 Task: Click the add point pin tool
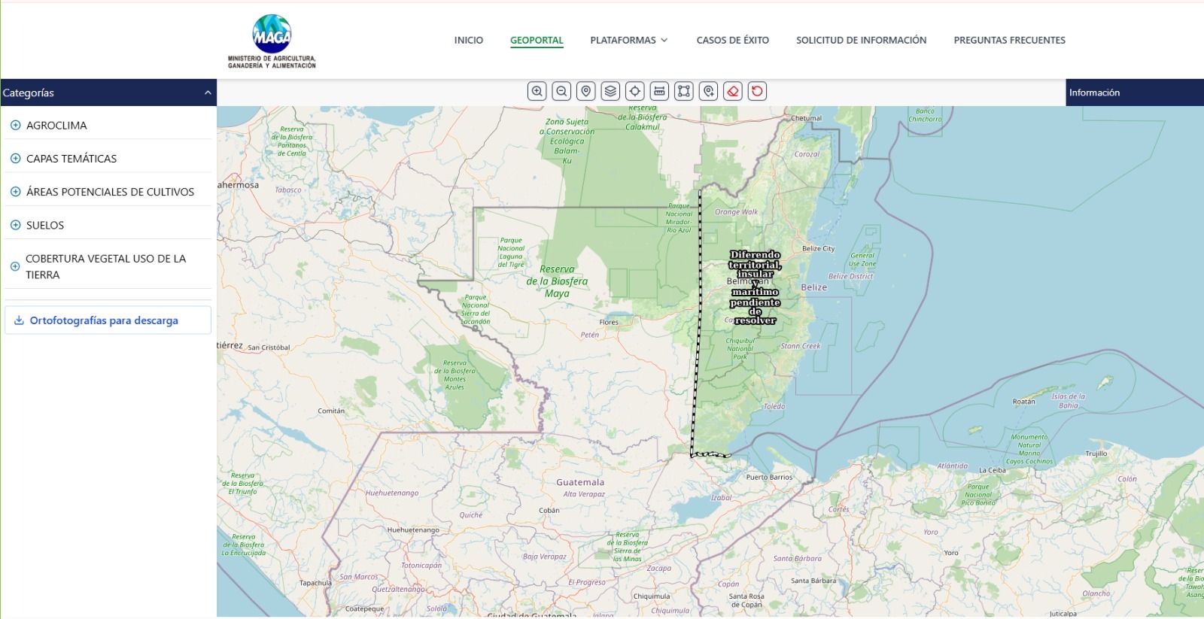point(708,92)
